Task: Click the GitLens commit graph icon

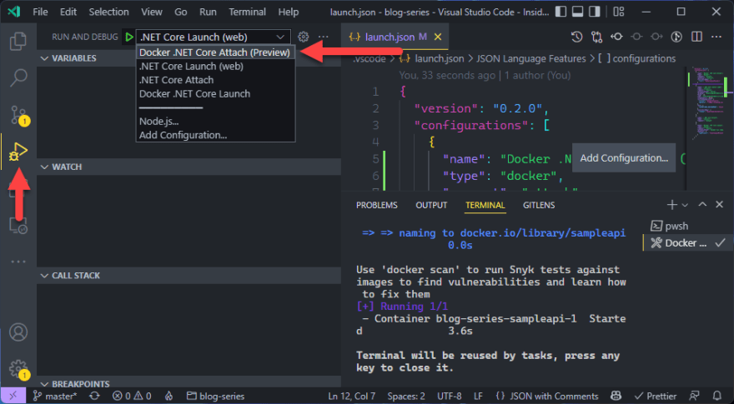Action: 616,37
